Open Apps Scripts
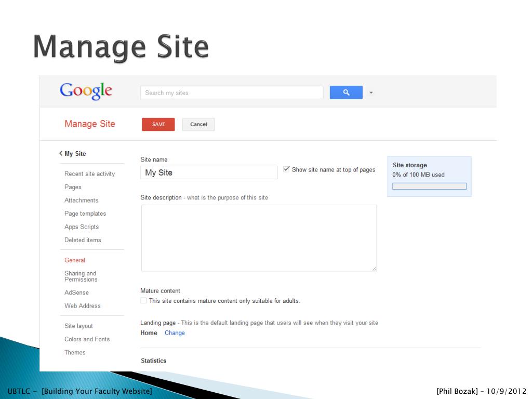The height and width of the screenshot is (399, 532). [x=82, y=227]
